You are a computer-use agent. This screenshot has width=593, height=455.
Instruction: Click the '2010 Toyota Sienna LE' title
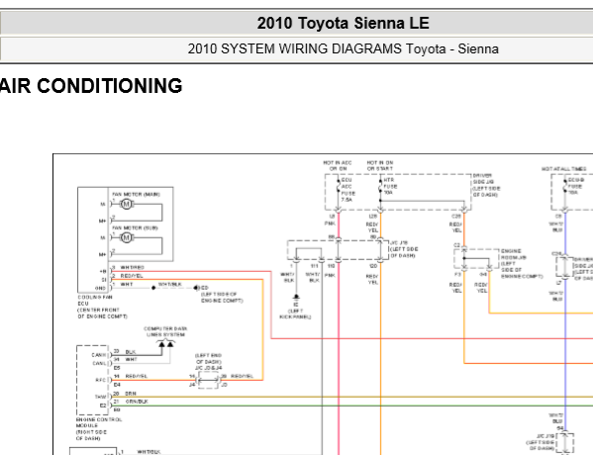[x=343, y=23]
